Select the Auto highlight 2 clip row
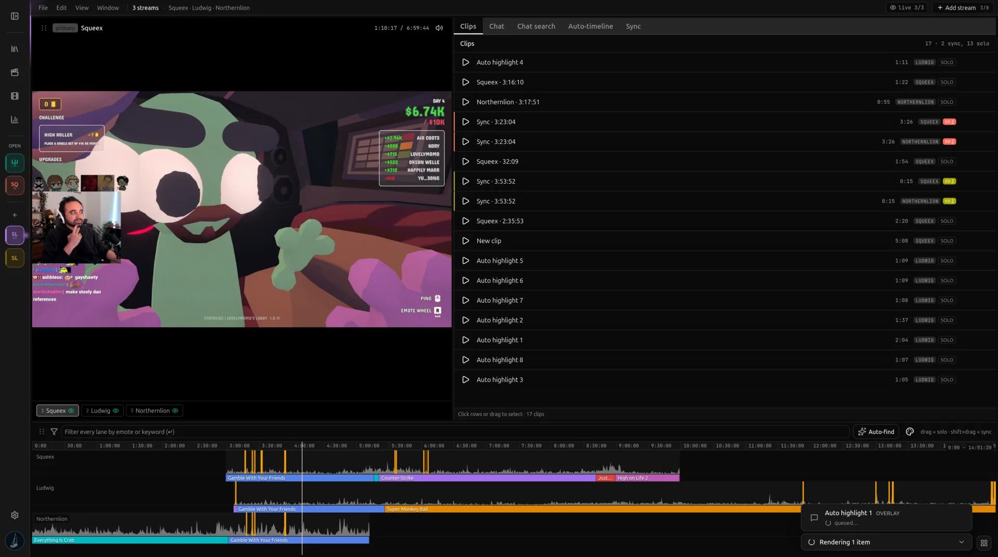 pos(725,320)
